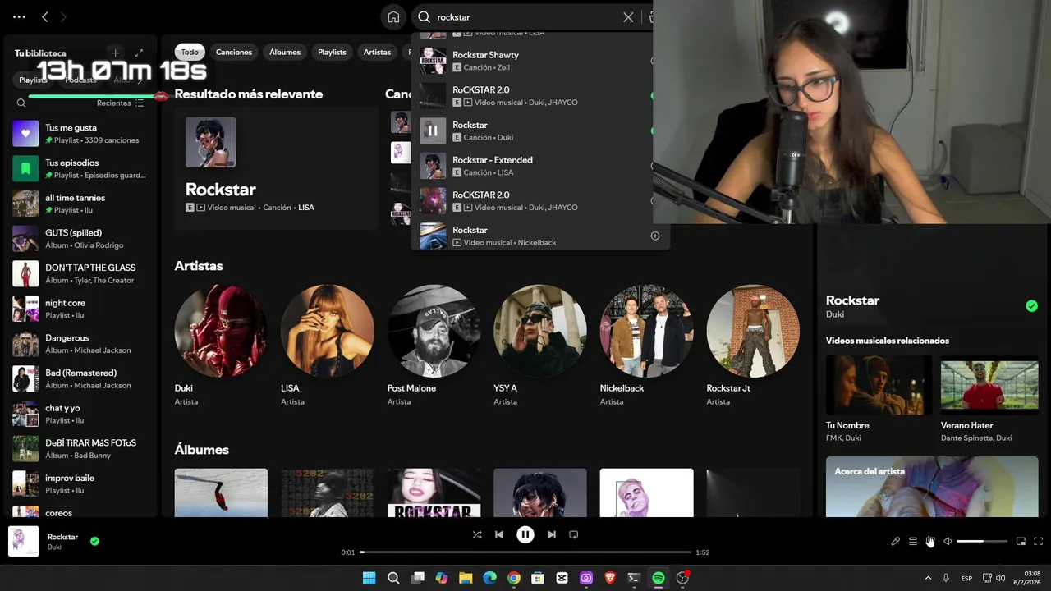Open the three-dot app menu
The width and height of the screenshot is (1051, 591).
click(19, 16)
